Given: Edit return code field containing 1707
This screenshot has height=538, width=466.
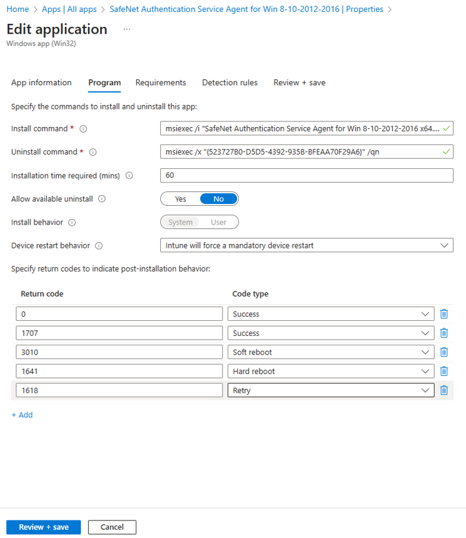Looking at the screenshot, I should (119, 333).
